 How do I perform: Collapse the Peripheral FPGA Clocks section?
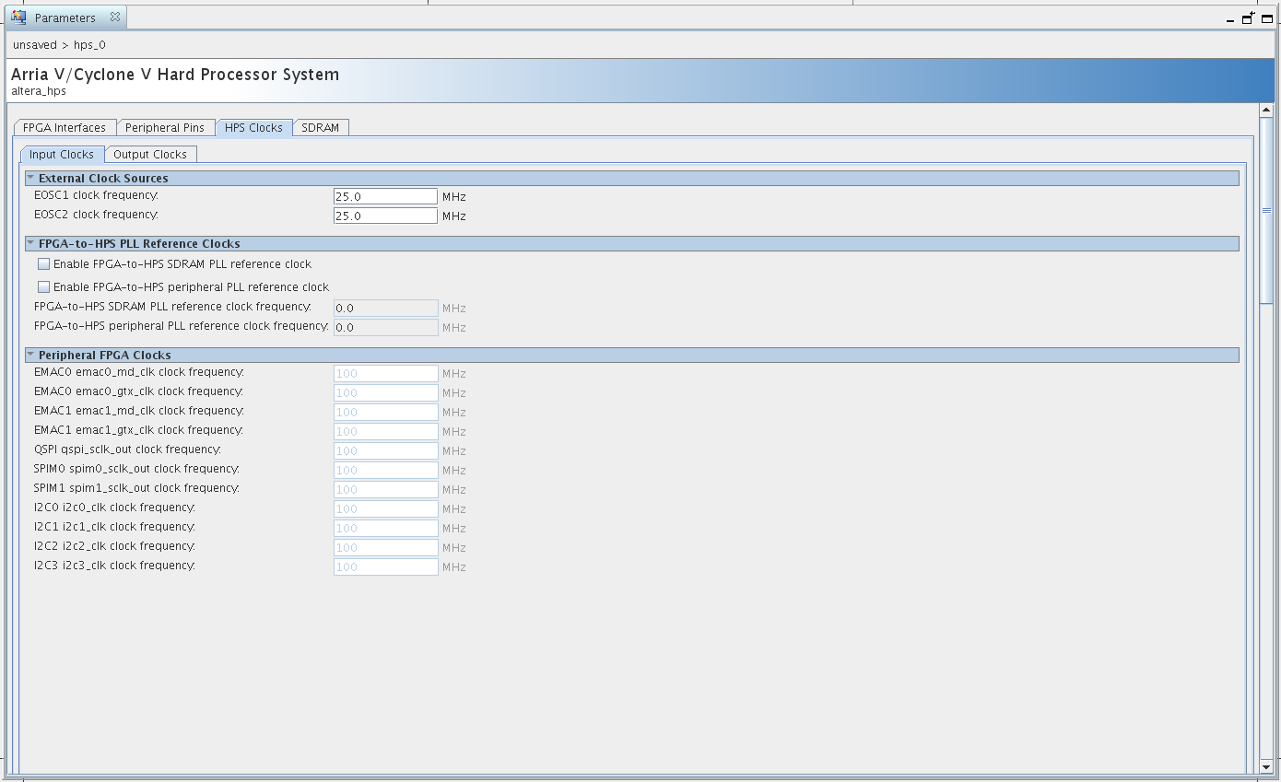(x=30, y=355)
